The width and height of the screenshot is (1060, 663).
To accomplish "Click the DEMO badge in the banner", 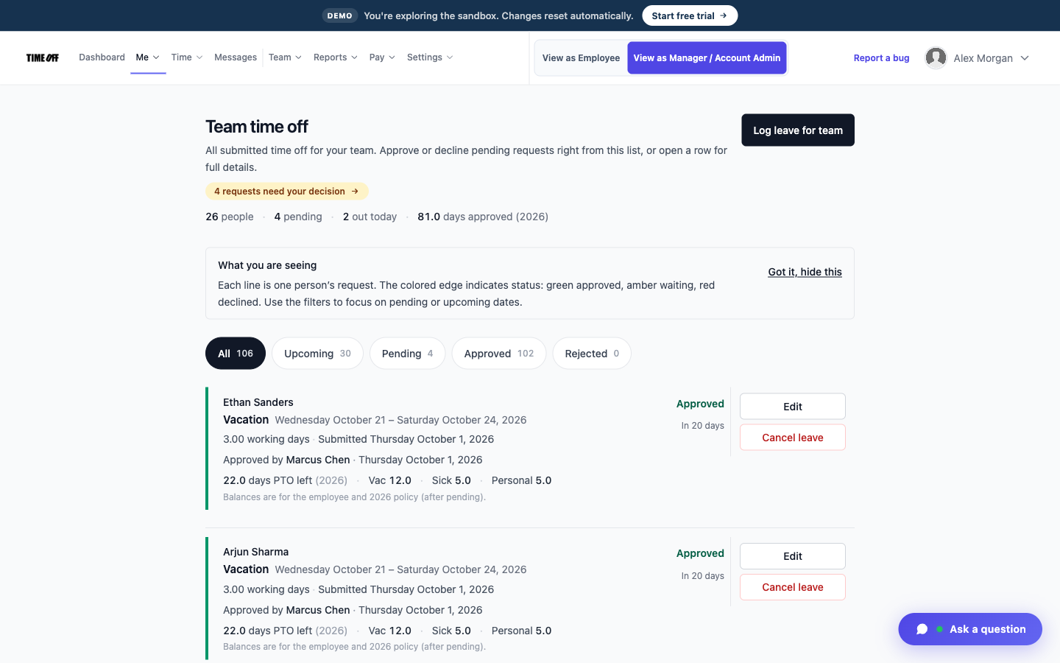I will (x=340, y=15).
